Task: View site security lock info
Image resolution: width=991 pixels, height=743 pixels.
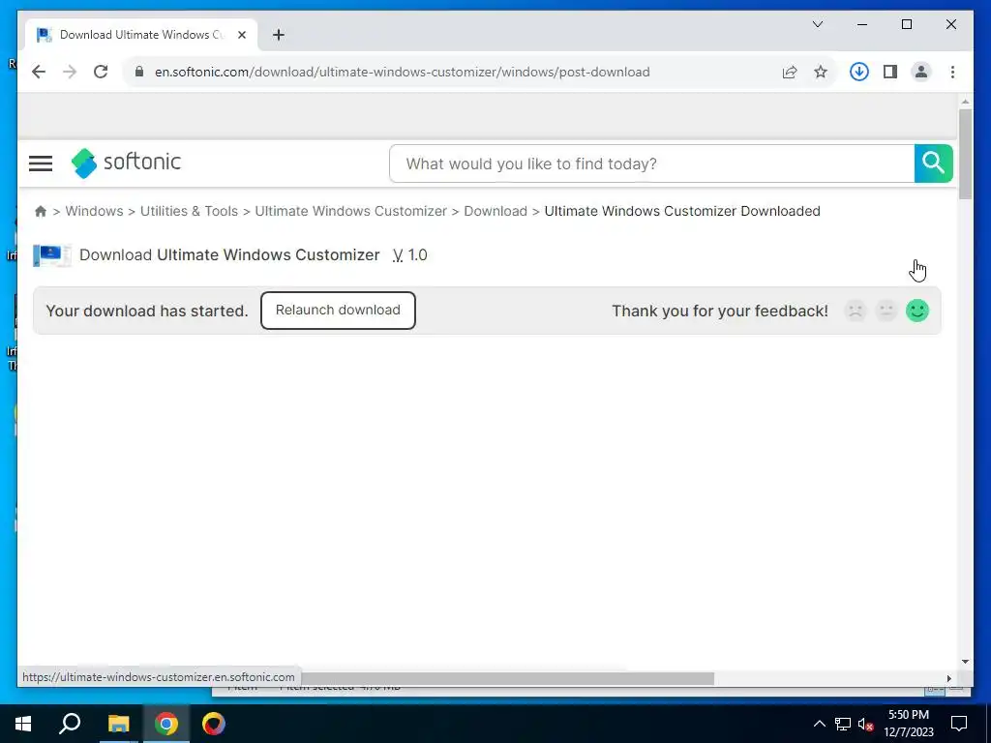Action: click(139, 72)
